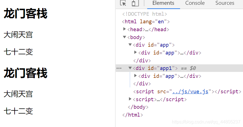Toggle the device toolbar icon
This screenshot has height=127, width=243.
click(x=135, y=3)
